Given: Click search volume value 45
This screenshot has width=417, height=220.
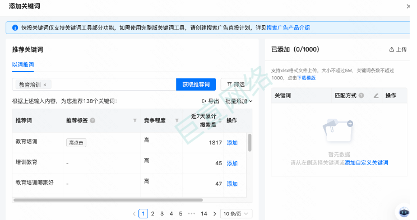Looking at the screenshot, I should pyautogui.click(x=219, y=163).
